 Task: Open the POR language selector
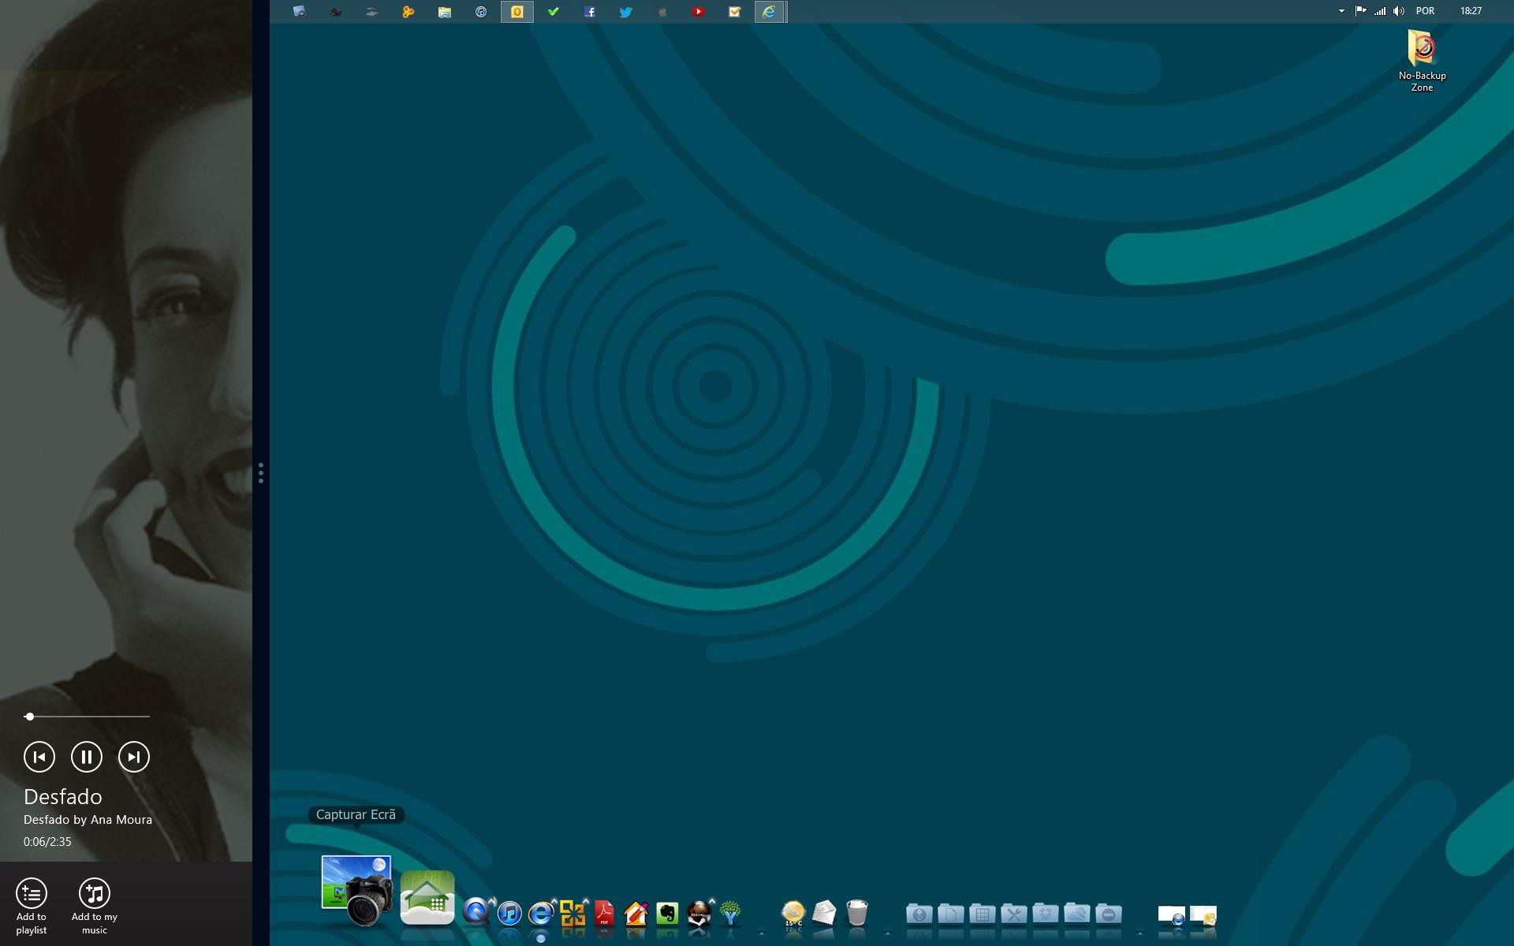(x=1425, y=11)
